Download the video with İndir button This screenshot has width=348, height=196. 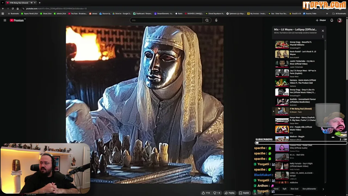258,193
